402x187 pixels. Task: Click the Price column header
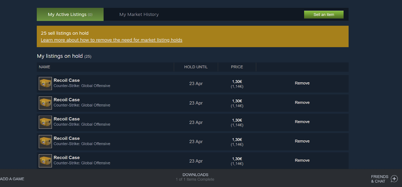pos(237,67)
